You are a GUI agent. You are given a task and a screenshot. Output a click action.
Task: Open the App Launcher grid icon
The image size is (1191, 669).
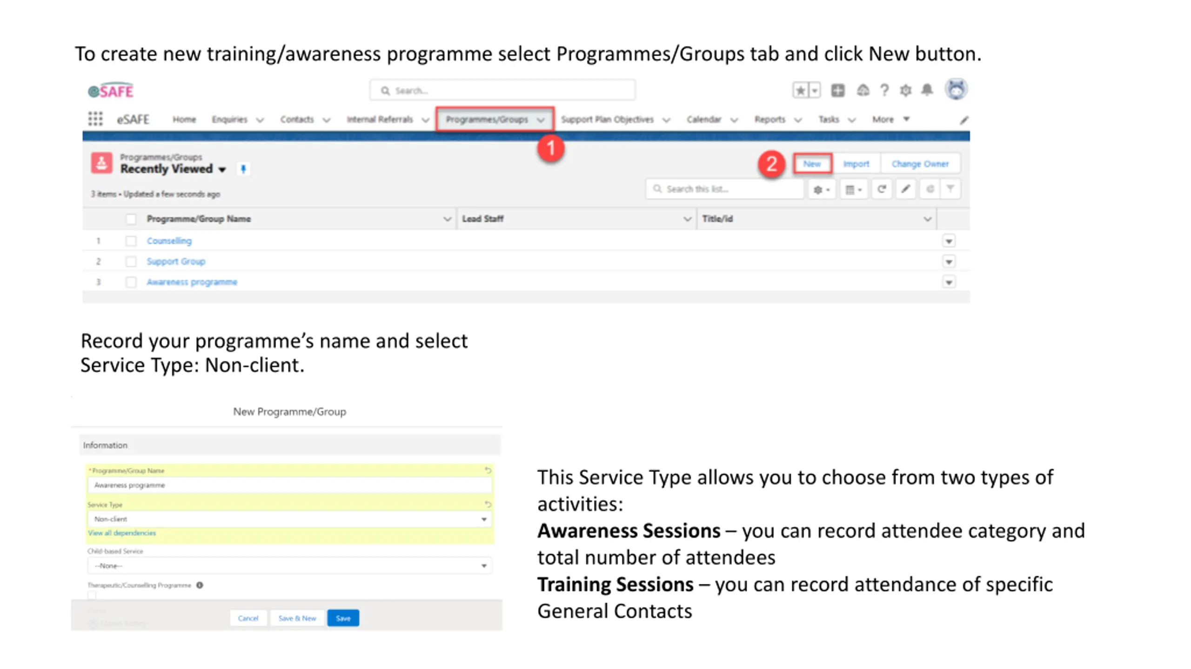pyautogui.click(x=95, y=119)
